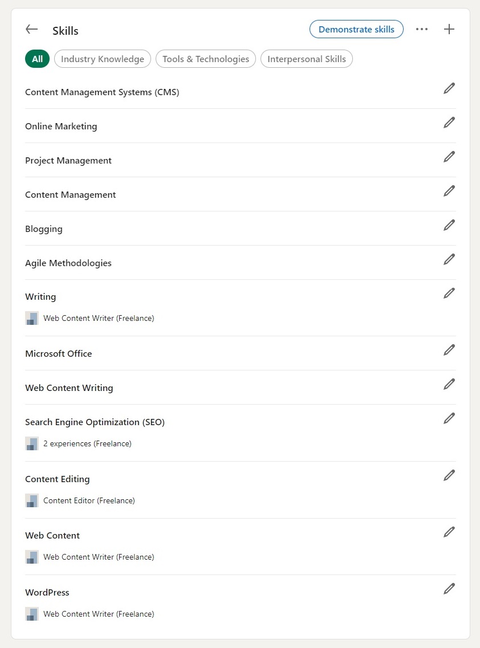The width and height of the screenshot is (480, 648).
Task: Edit the Agile Methodologies skill
Action: [x=449, y=259]
